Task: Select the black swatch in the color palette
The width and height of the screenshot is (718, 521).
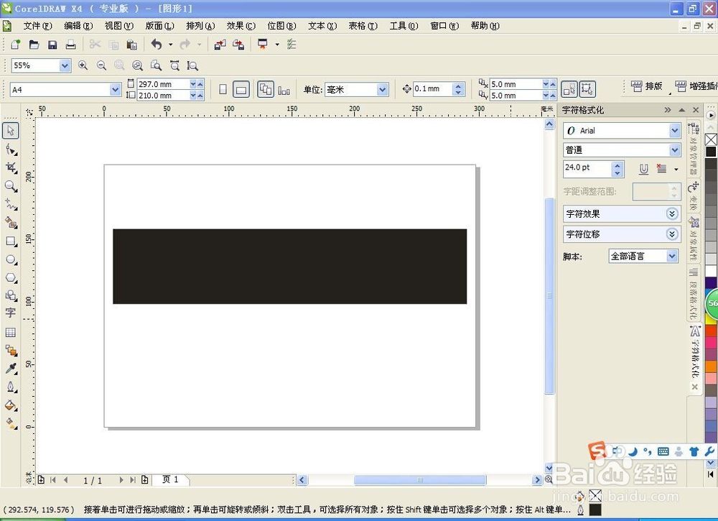Action: pos(711,152)
